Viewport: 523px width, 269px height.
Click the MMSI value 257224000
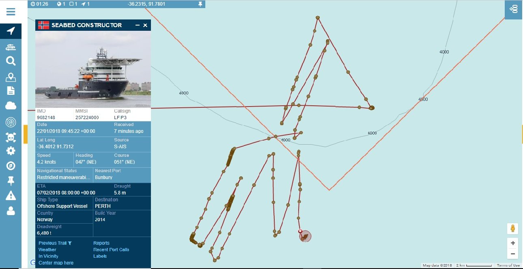87,117
